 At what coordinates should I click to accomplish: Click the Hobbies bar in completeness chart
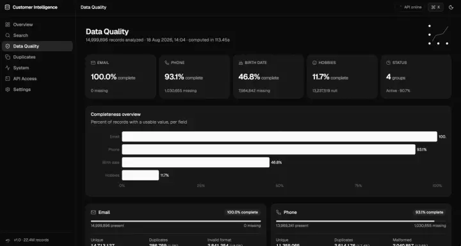point(140,176)
